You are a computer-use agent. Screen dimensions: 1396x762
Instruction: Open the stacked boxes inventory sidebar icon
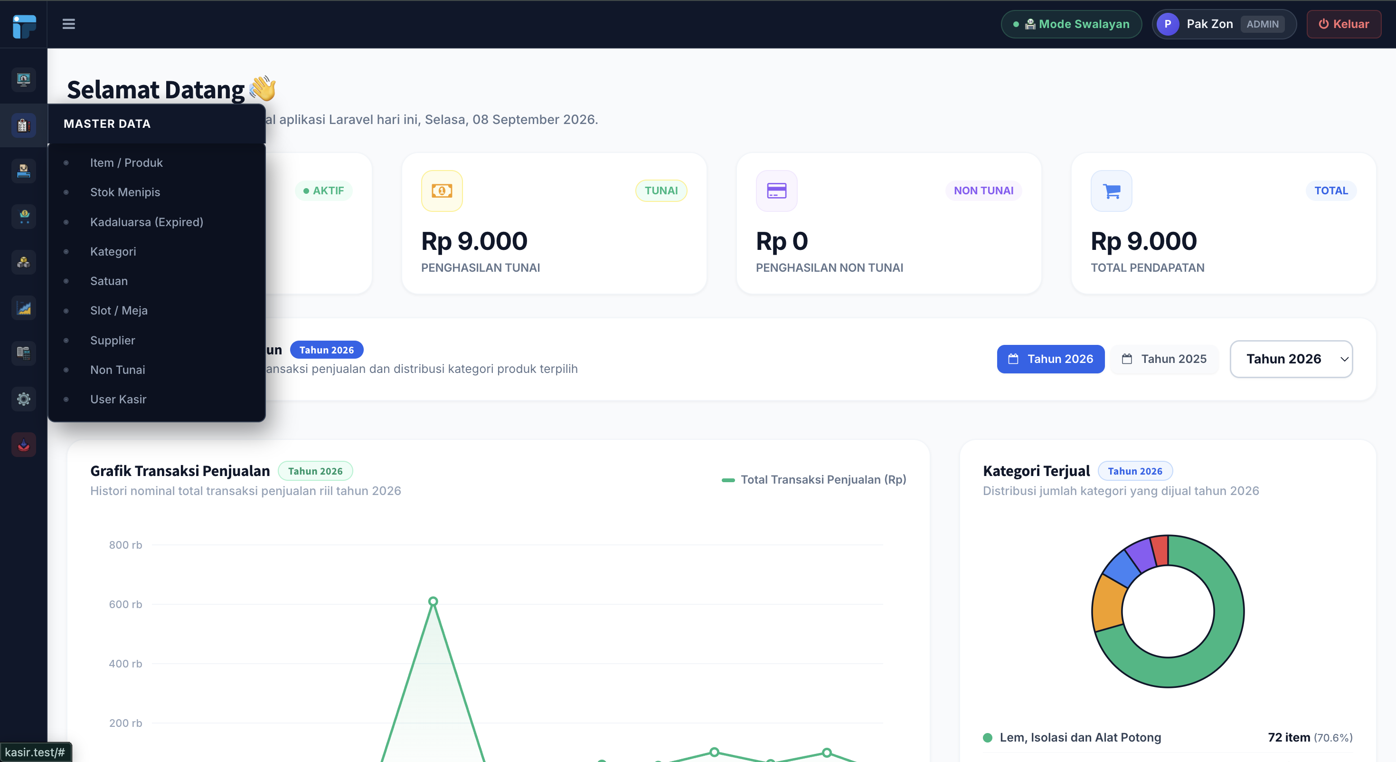23,262
